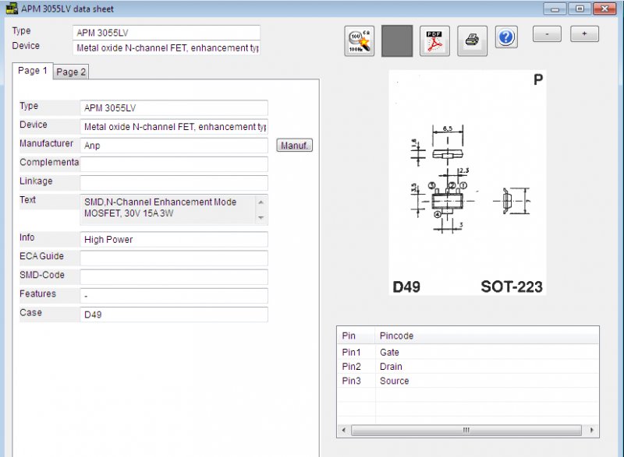Click the application icon in title bar

point(12,9)
